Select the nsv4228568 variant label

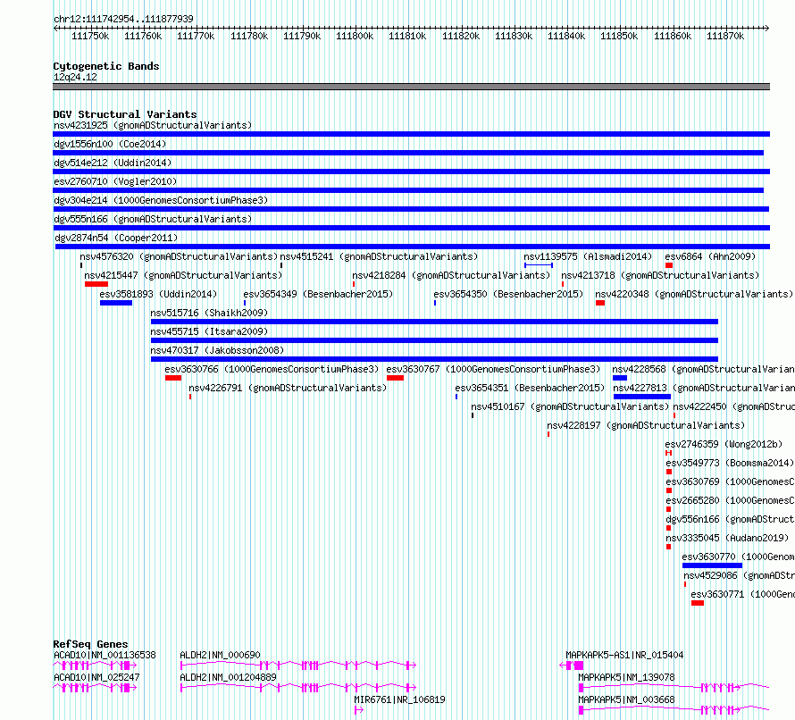[x=703, y=369]
